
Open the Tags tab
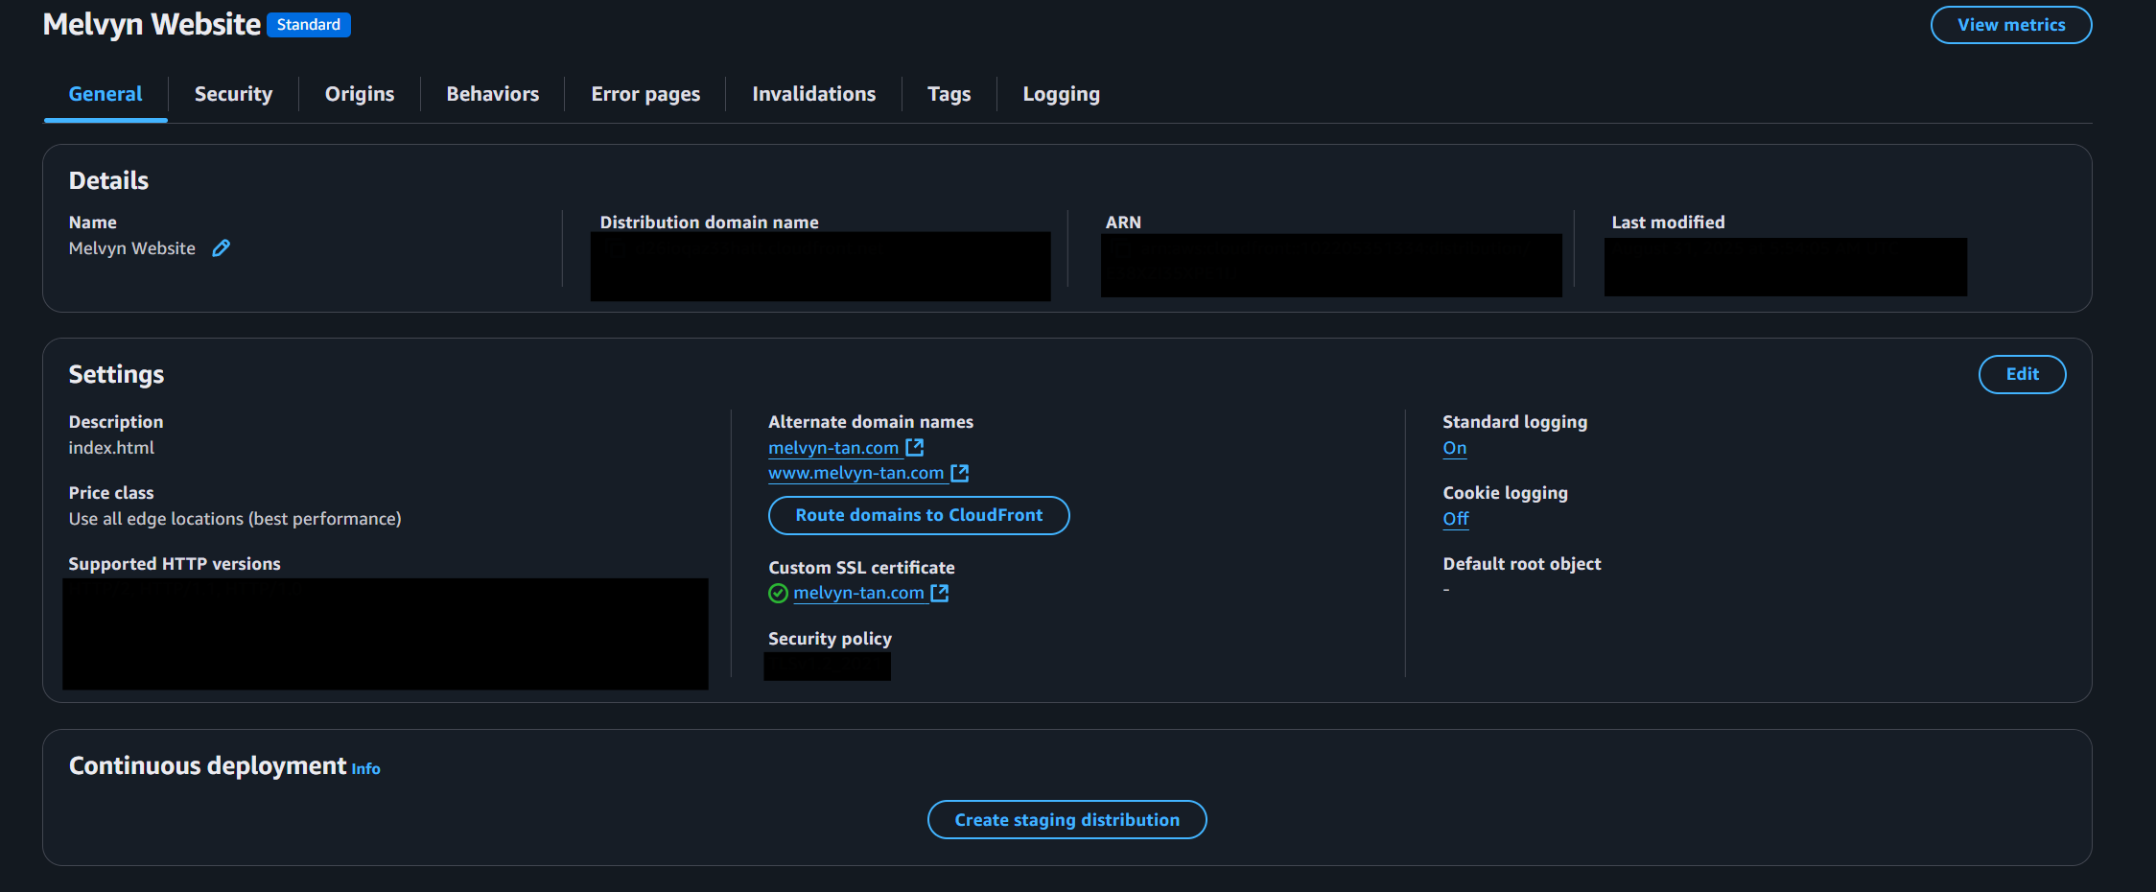[949, 94]
